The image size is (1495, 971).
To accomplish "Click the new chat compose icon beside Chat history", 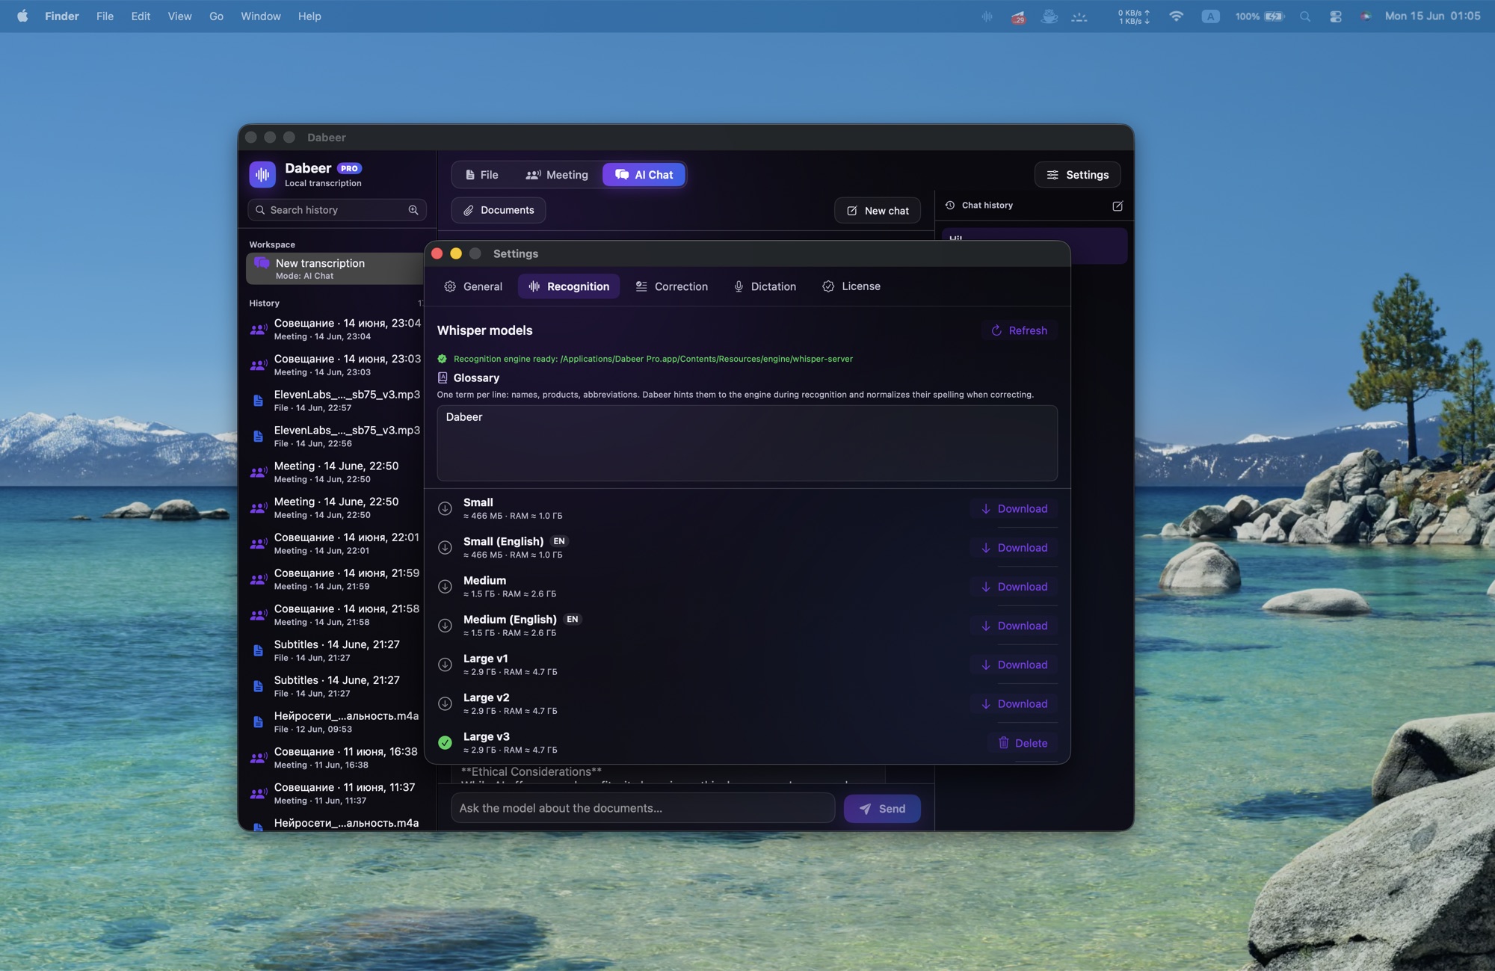I will point(1118,206).
